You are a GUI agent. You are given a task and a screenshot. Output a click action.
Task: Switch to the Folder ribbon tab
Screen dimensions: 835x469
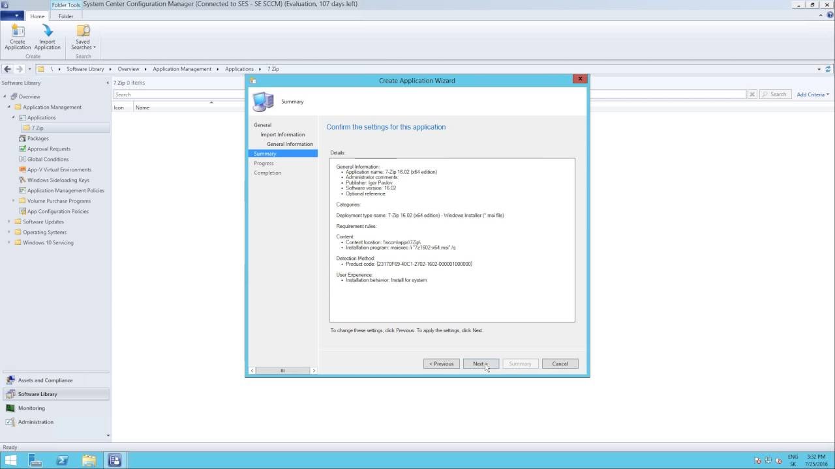66,16
